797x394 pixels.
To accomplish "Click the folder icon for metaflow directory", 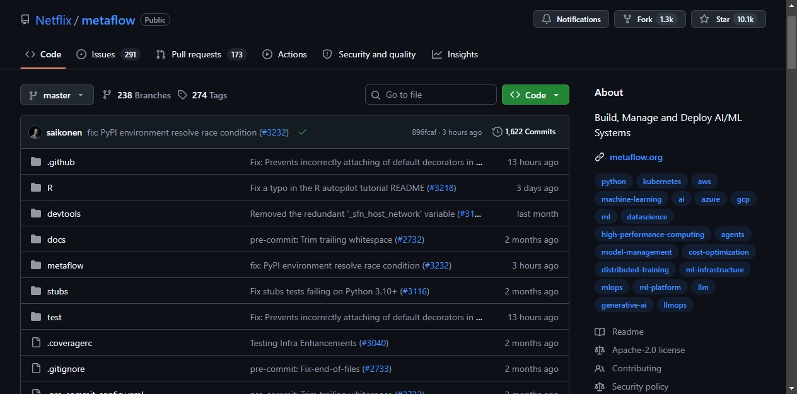I will click(x=36, y=265).
